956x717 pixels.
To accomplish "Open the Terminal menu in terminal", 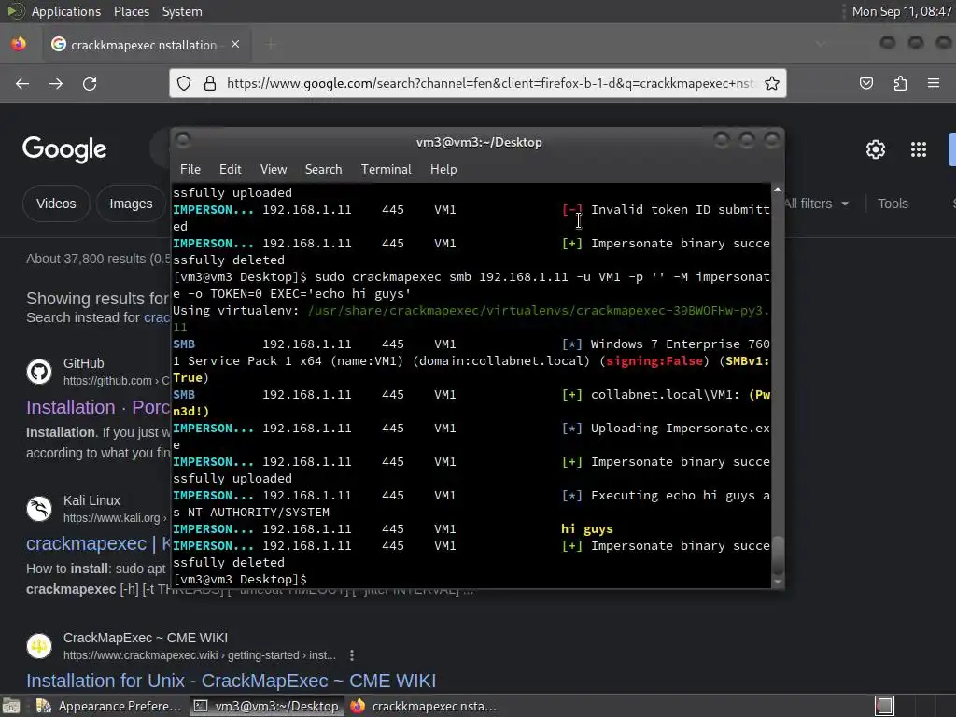I will tap(386, 170).
